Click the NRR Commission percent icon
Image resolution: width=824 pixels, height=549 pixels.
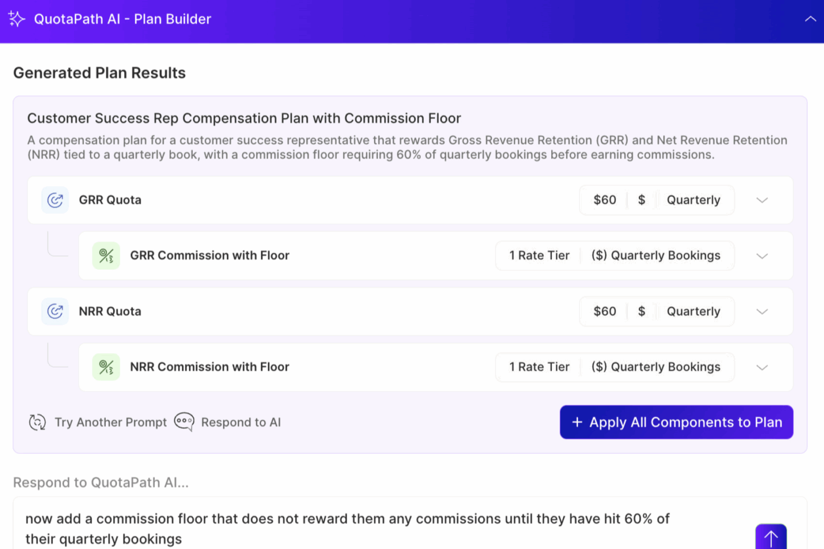106,367
